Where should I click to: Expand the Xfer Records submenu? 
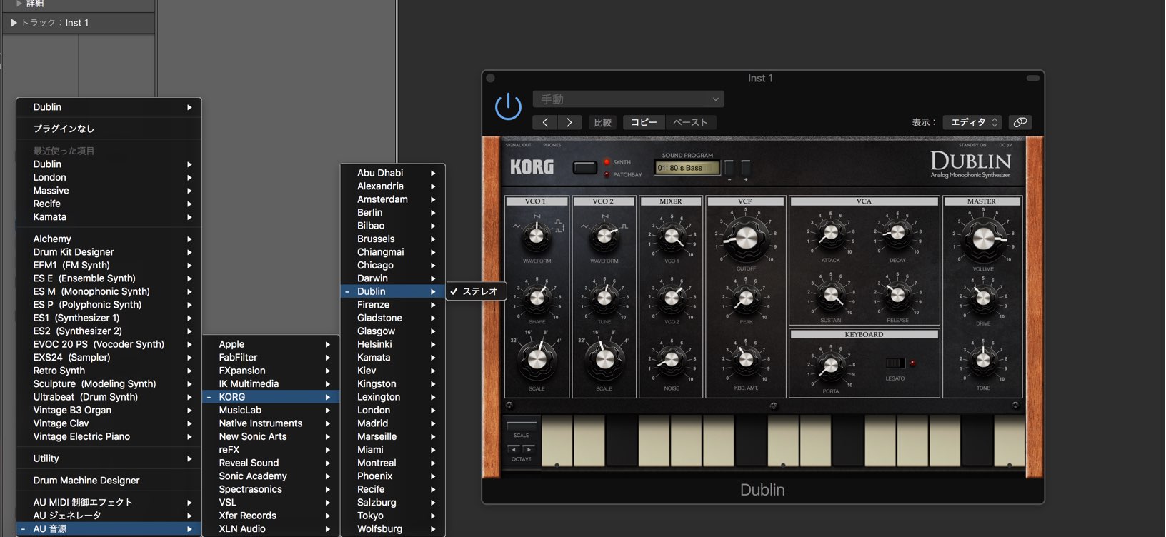(271, 516)
